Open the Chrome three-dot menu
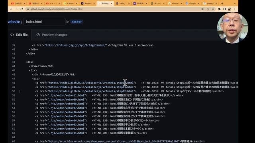This screenshot has height=143, width=255. pos(235,9)
